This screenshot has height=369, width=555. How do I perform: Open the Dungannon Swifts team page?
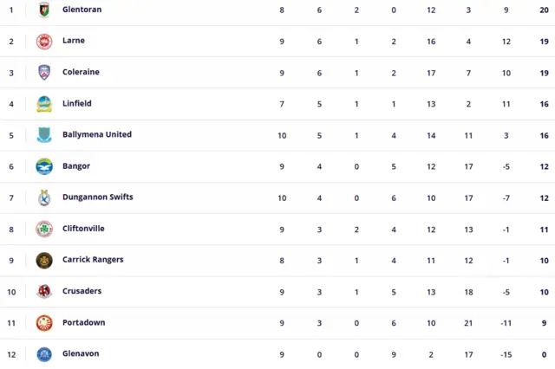tap(98, 197)
